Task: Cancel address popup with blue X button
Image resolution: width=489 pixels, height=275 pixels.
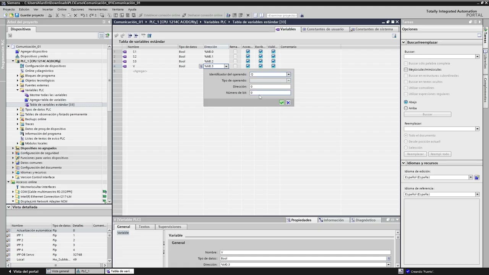Action: coord(288,102)
